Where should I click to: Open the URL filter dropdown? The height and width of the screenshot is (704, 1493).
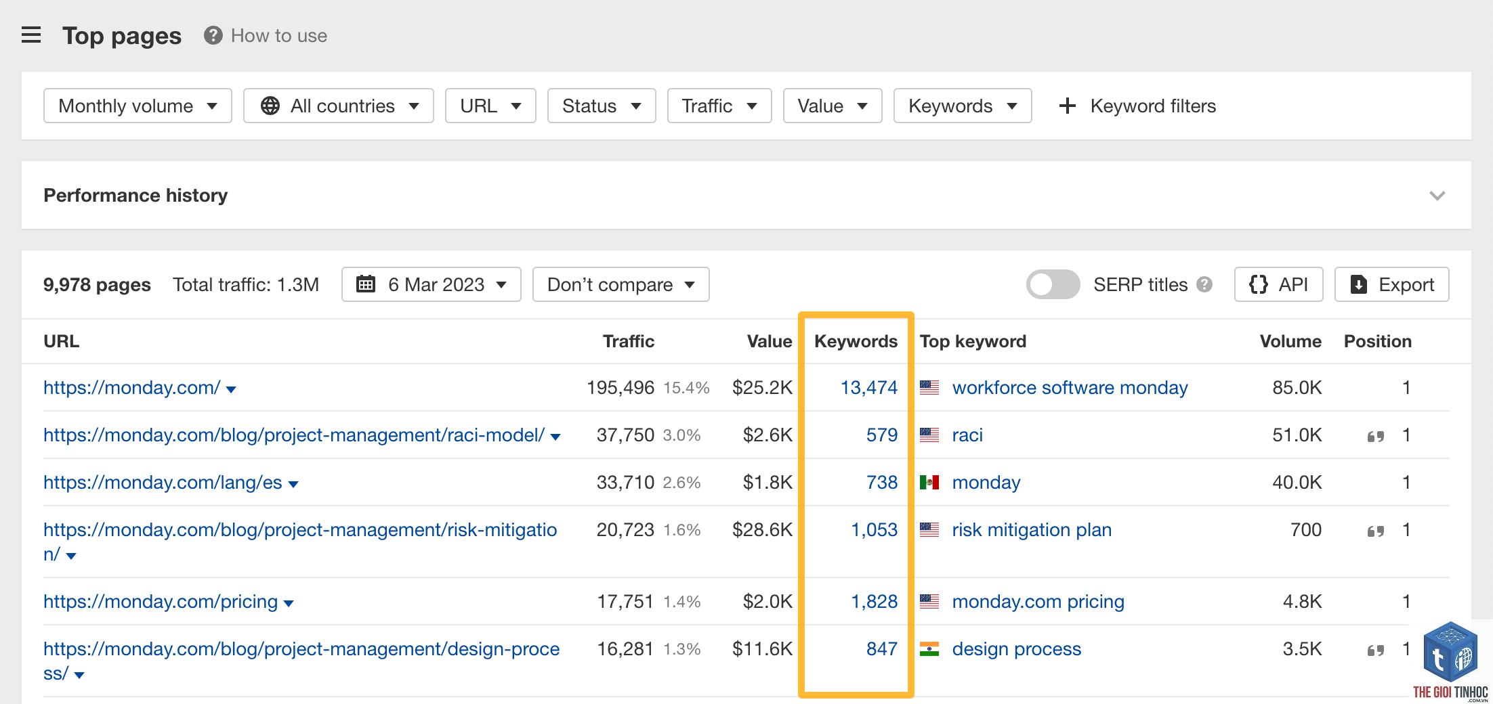click(490, 106)
